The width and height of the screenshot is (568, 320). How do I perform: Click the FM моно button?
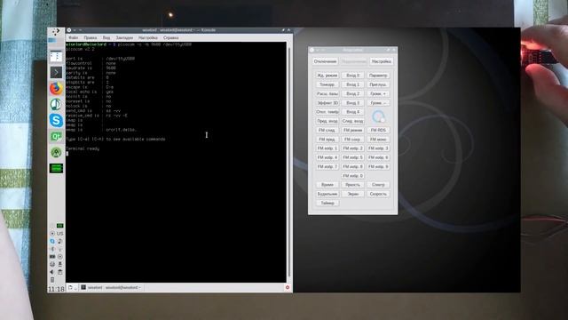[x=378, y=140]
